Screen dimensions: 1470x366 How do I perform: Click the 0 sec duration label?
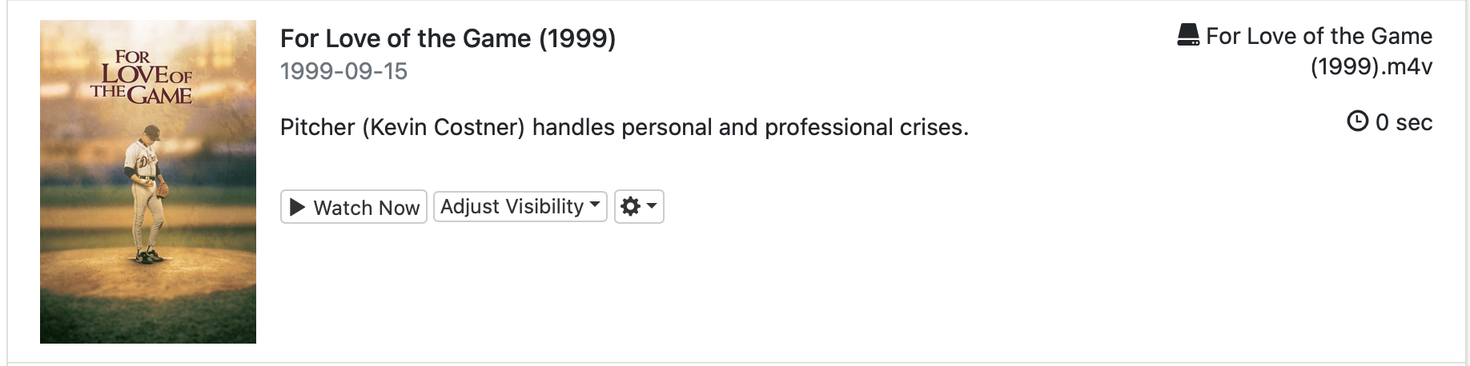pyautogui.click(x=1403, y=122)
